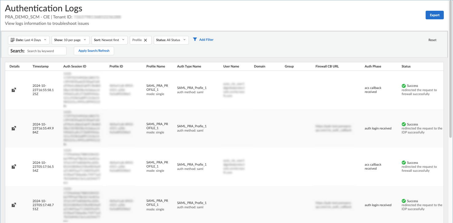The image size is (453, 223).
Task: Open the Date: Last 4 Days dropdown
Action: pyautogui.click(x=29, y=40)
